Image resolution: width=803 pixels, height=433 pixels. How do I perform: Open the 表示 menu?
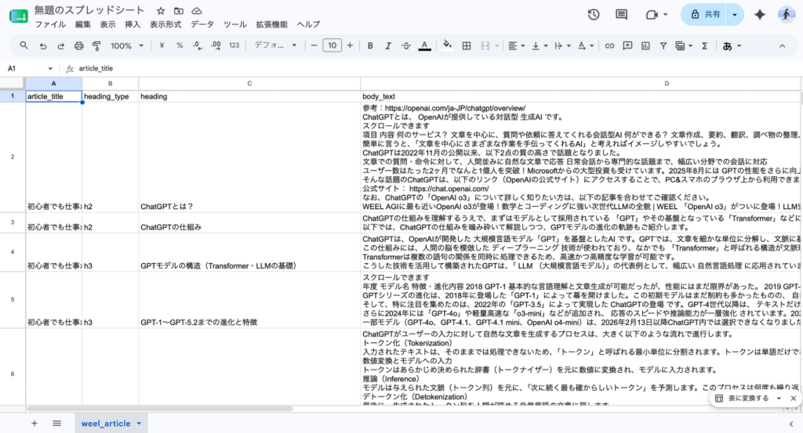(107, 24)
